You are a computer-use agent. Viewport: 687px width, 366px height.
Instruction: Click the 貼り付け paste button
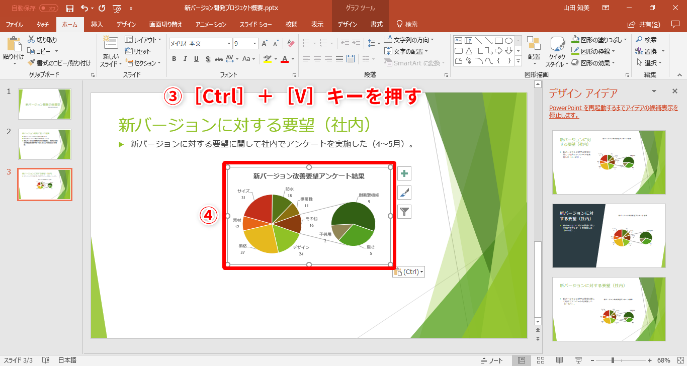[x=13, y=51]
